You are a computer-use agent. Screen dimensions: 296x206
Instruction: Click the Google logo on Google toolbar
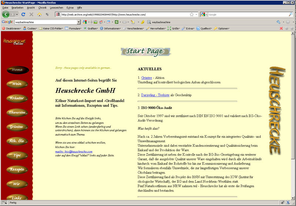pos(7,22)
